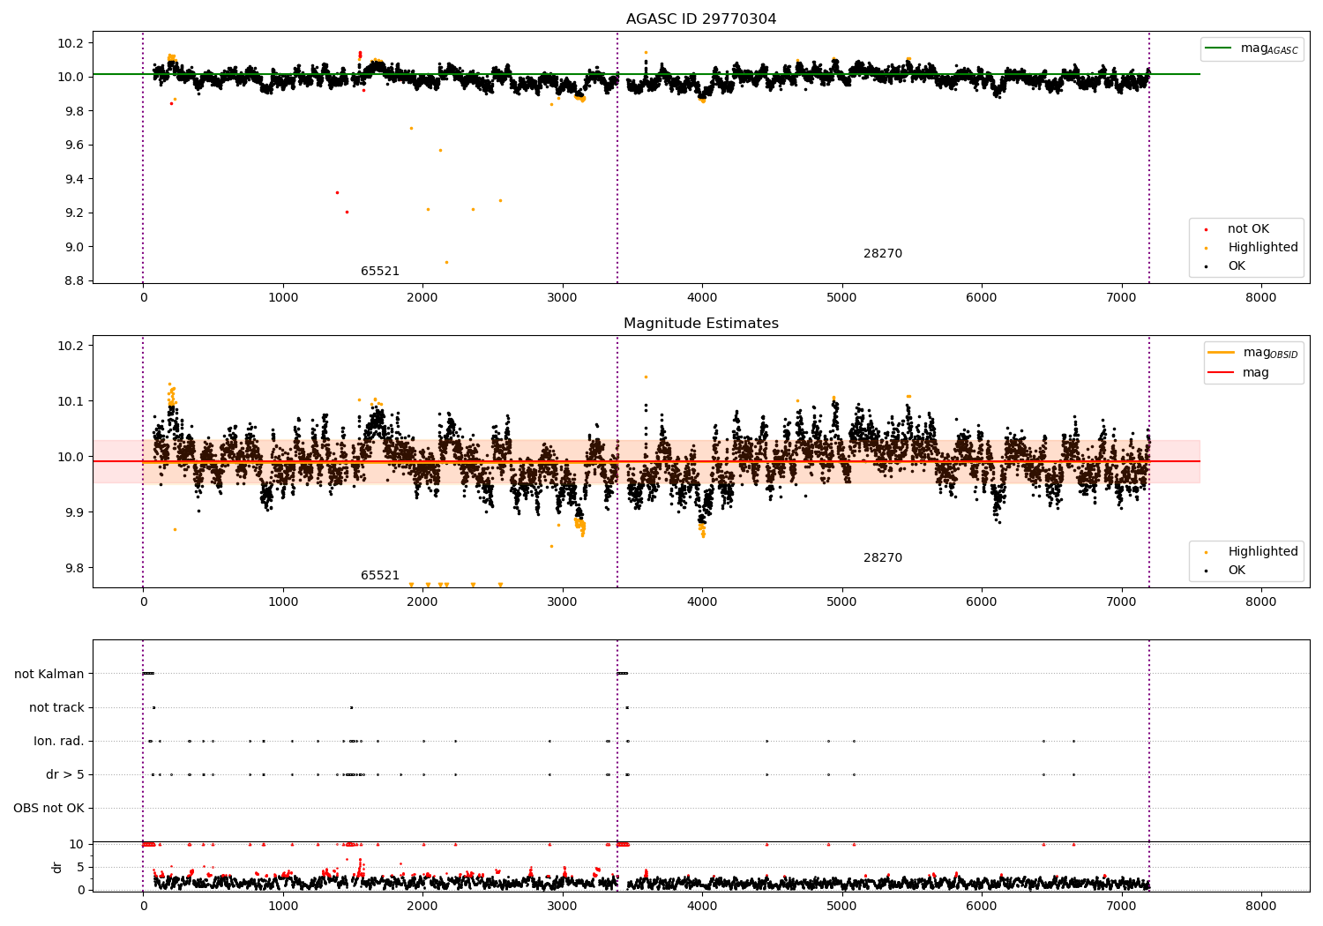1323x926 pixels.
Task: Click the green line sample in the top legend
Action: (x=1218, y=49)
